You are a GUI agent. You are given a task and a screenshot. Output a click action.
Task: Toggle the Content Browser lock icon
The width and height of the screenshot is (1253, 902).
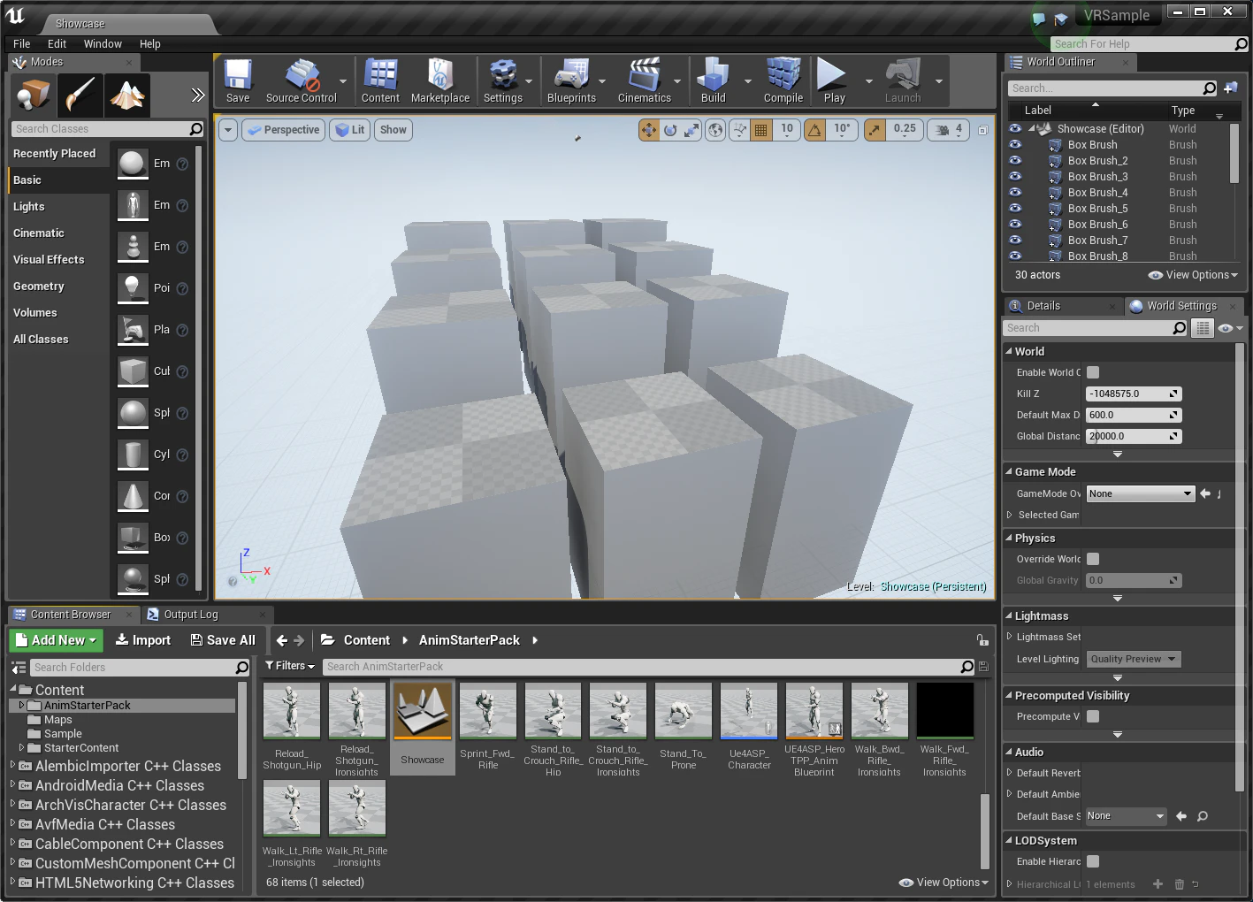(x=982, y=640)
